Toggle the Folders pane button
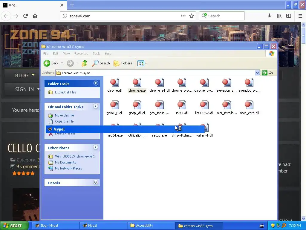The image size is (306, 230). [123, 63]
